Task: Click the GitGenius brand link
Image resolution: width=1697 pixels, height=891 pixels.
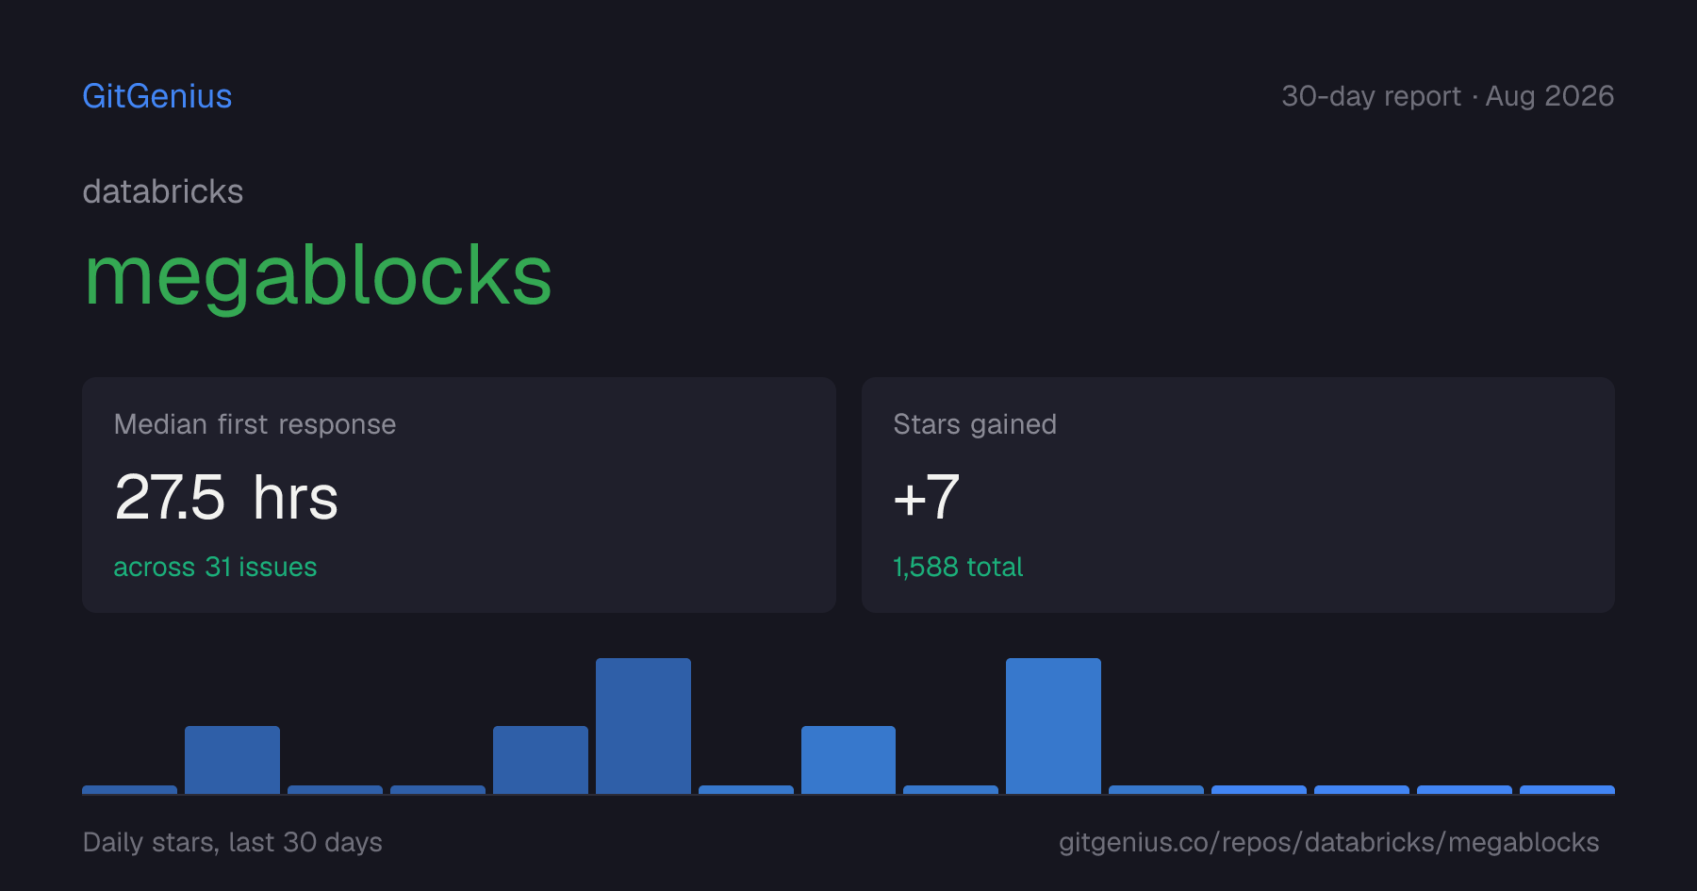Action: click(x=157, y=96)
